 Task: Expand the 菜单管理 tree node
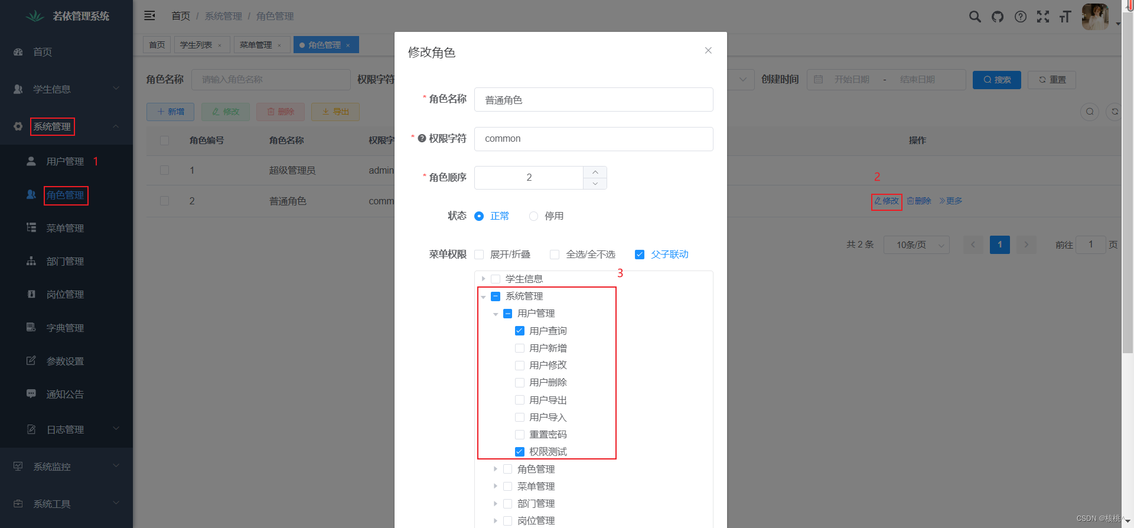[x=496, y=486]
